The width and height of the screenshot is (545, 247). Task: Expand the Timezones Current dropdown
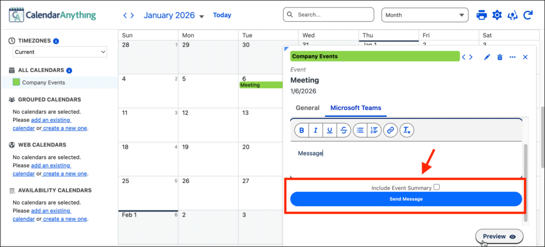tap(60, 52)
